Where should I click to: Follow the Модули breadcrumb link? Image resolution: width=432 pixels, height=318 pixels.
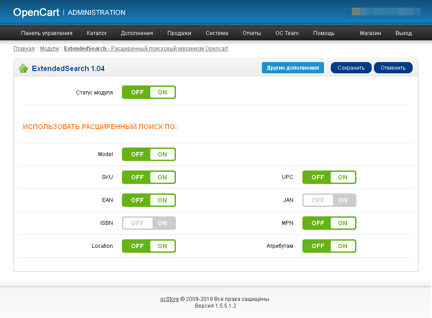click(x=49, y=49)
